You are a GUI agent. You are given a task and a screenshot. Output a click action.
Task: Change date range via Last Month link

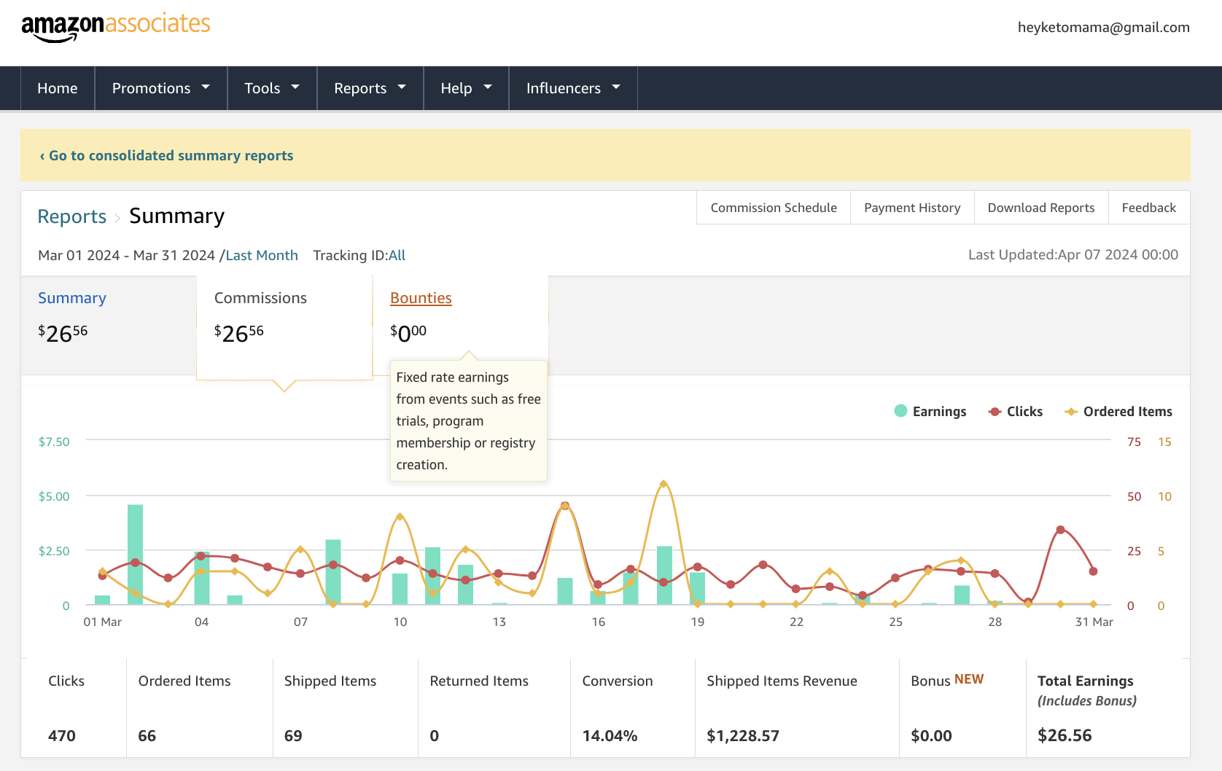coord(262,255)
